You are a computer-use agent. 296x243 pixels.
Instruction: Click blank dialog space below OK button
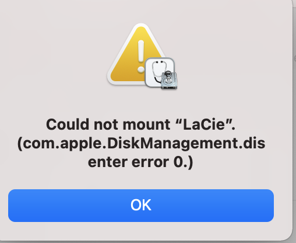click(141, 231)
